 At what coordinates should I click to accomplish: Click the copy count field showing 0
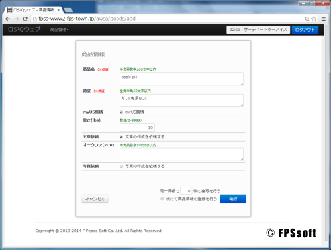186,191
